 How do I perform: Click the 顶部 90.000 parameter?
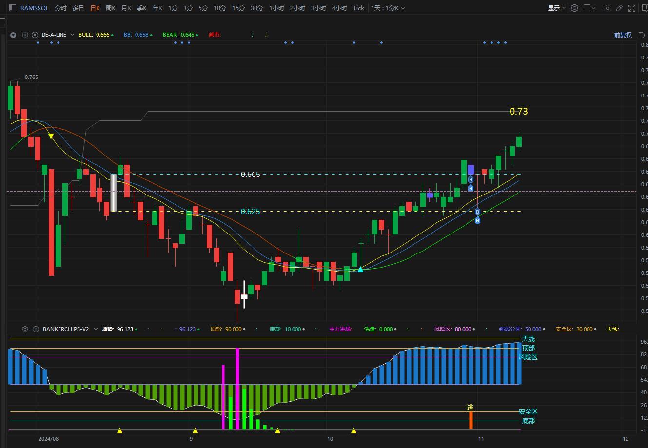tap(228, 329)
